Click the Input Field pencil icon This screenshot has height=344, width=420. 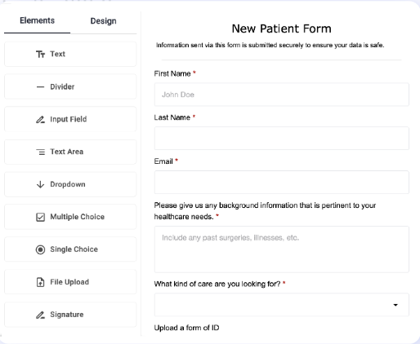pyautogui.click(x=40, y=119)
